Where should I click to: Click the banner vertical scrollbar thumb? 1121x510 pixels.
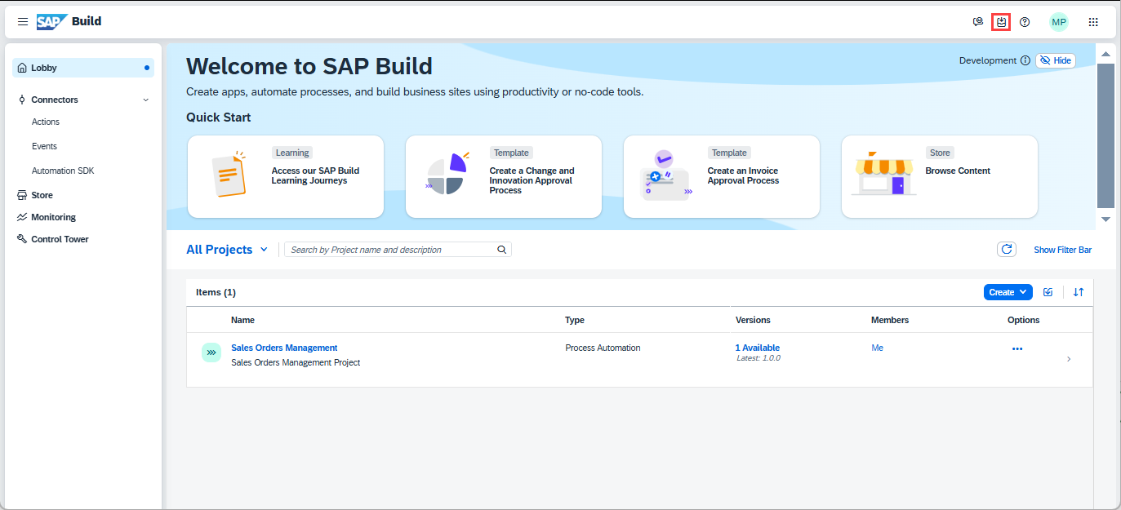coord(1105,135)
